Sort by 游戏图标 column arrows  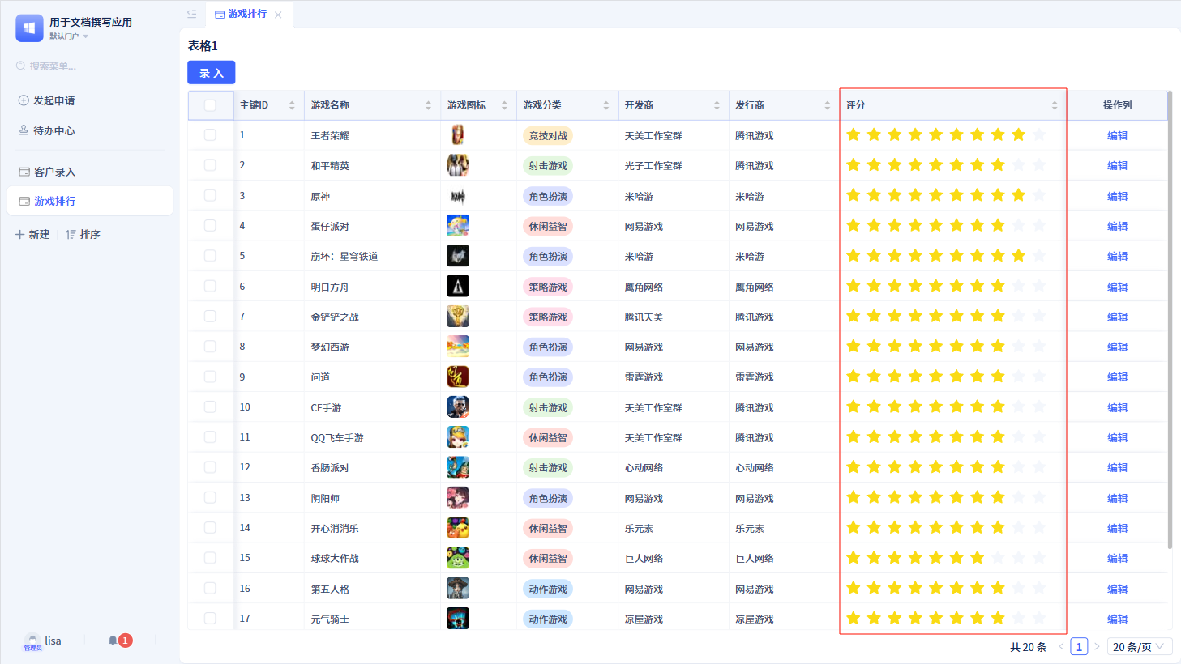pos(504,105)
